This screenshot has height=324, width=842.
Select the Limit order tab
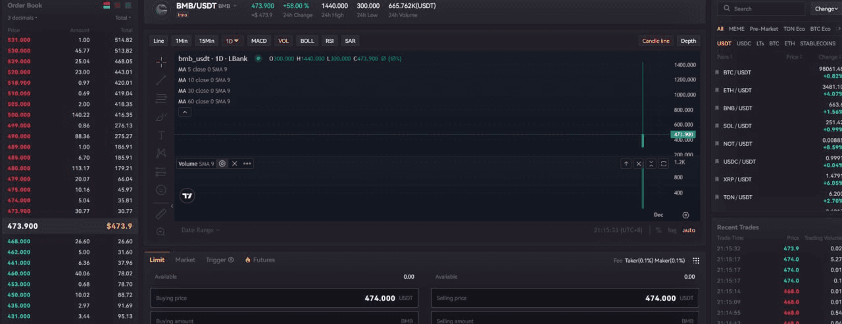pos(157,260)
